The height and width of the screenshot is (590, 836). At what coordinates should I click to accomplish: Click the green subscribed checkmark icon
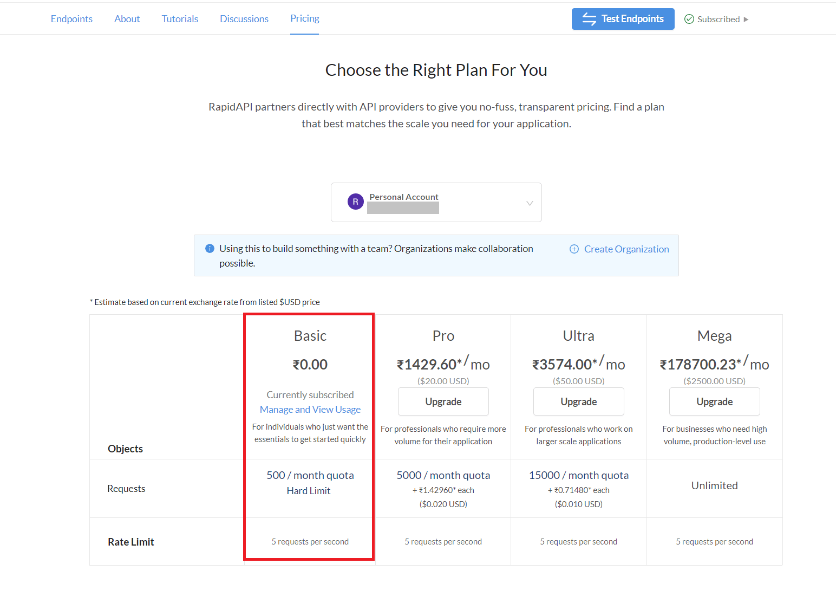click(689, 20)
